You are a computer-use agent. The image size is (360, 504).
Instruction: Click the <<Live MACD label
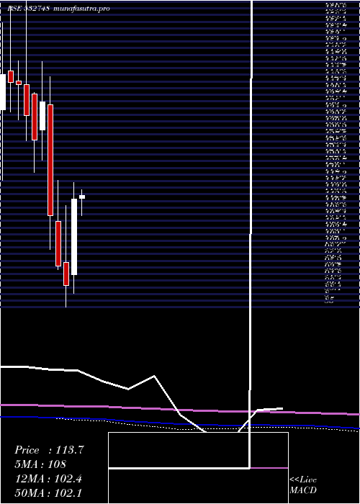pyautogui.click(x=303, y=485)
